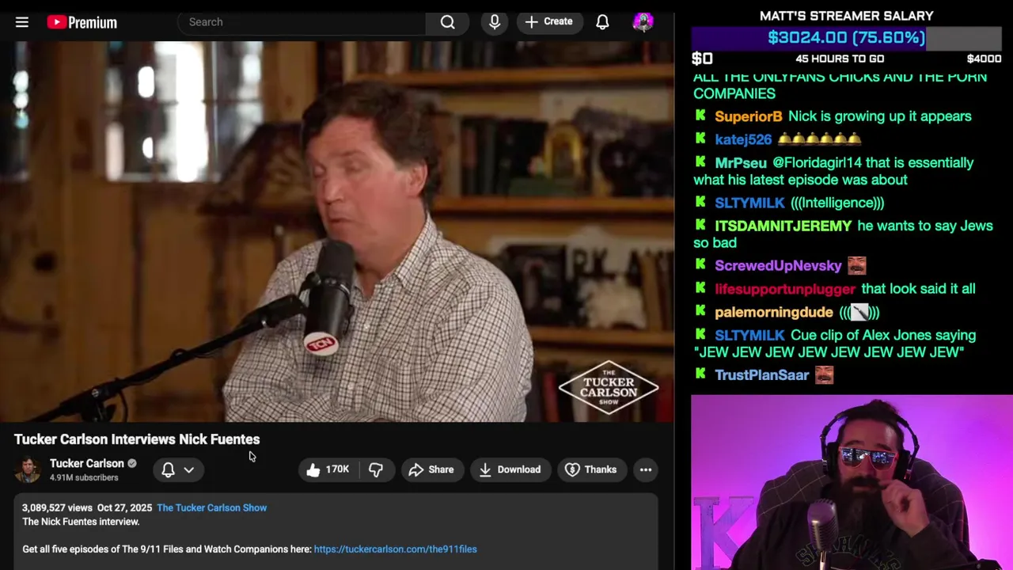Image resolution: width=1013 pixels, height=570 pixels.
Task: Dislike the video
Action: [376, 469]
